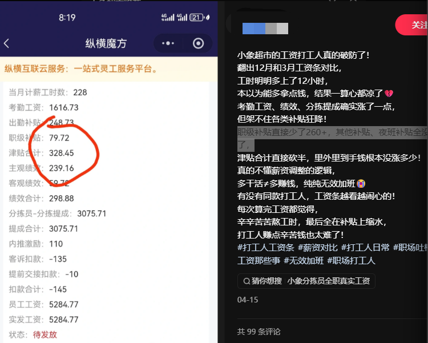This screenshot has width=428, height=343.
Task: Select the 职级补贴 79.72 value
Action: click(59, 138)
